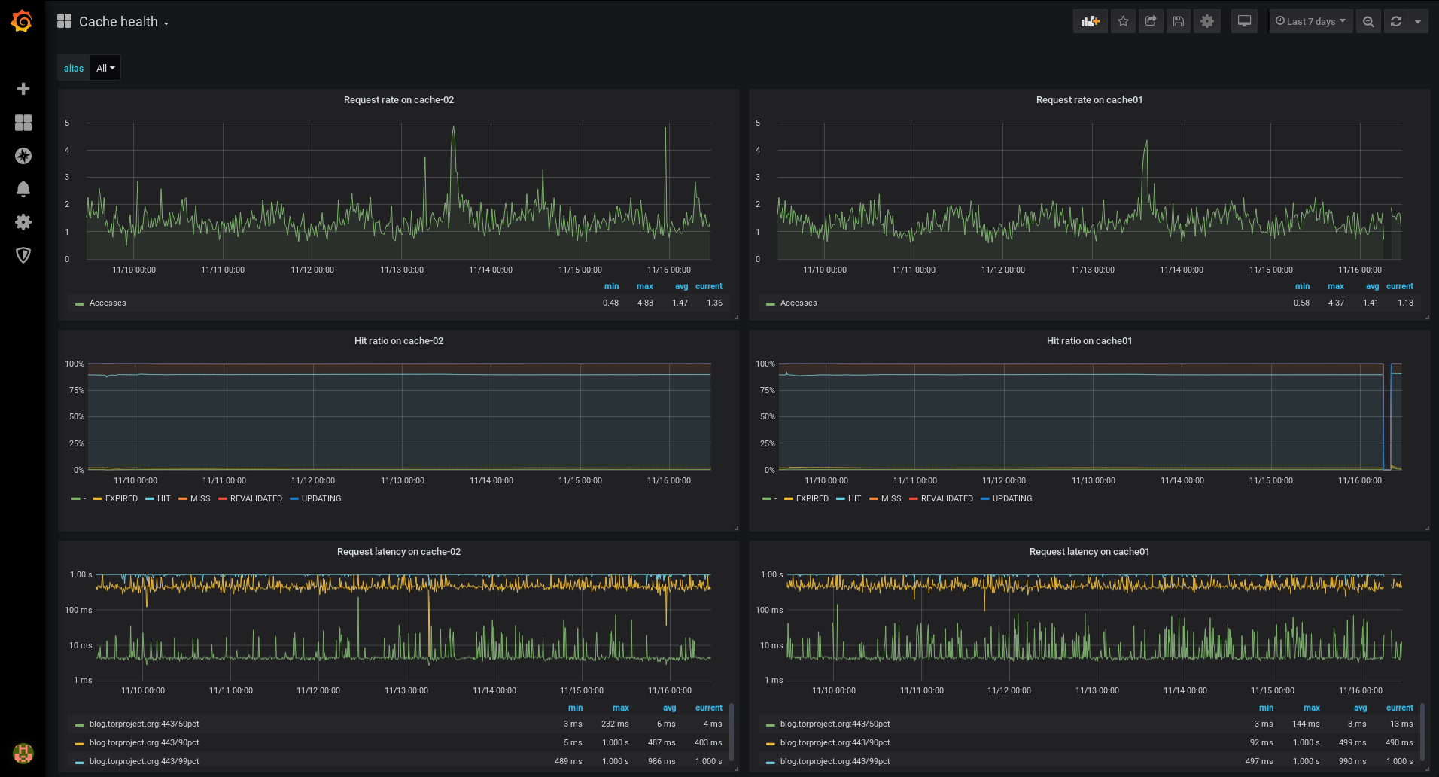Click the Grafana logo home icon
This screenshot has width=1439, height=777.
coord(22,21)
